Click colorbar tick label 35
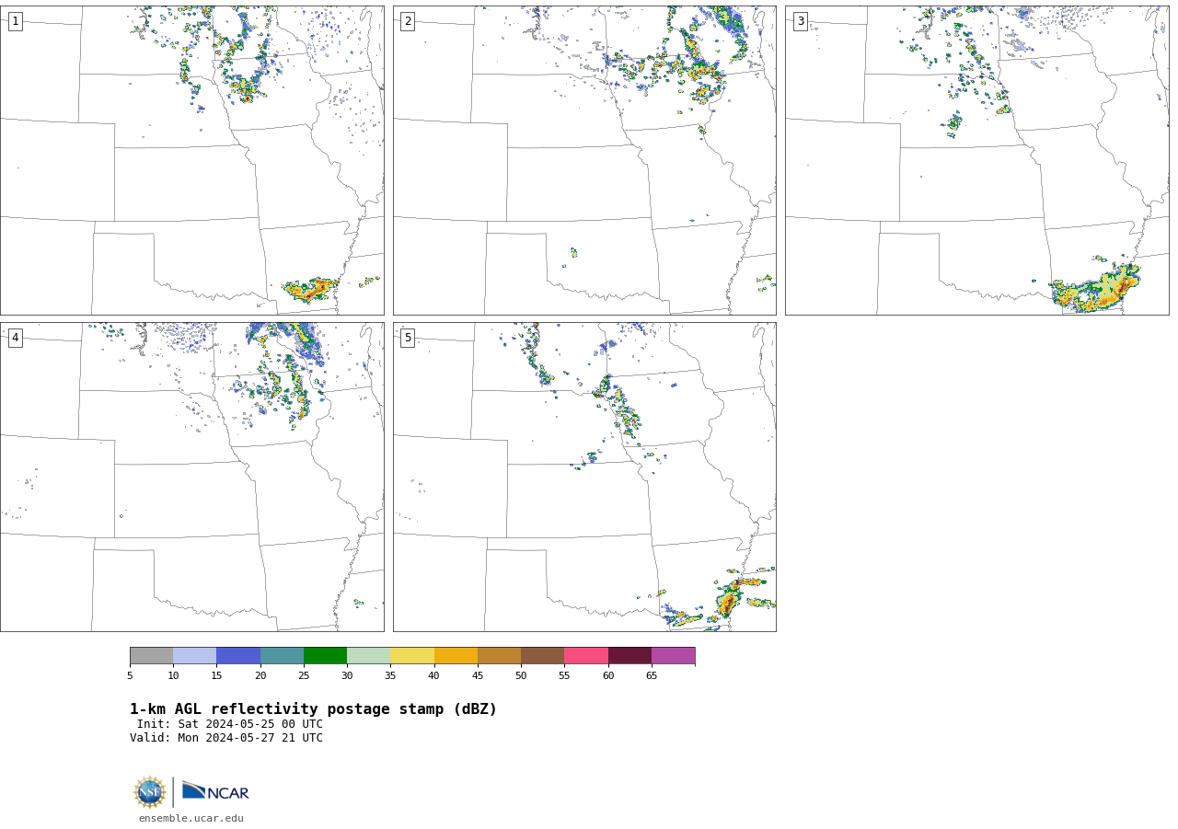This screenshot has height=829, width=1178. 390,676
